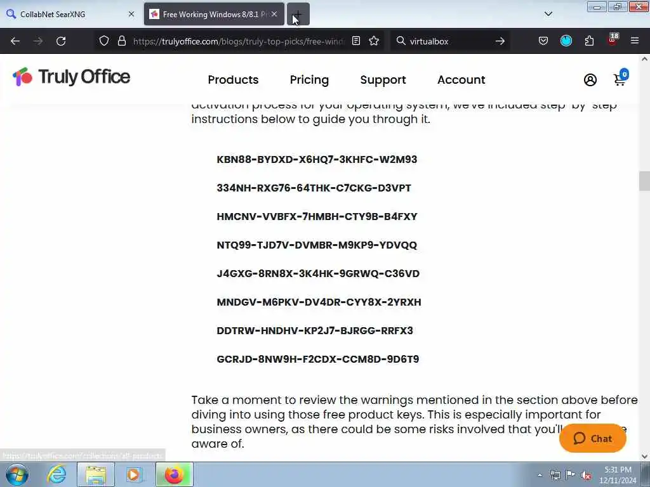Bookmark this page with the star
The height and width of the screenshot is (487, 650).
(x=374, y=41)
